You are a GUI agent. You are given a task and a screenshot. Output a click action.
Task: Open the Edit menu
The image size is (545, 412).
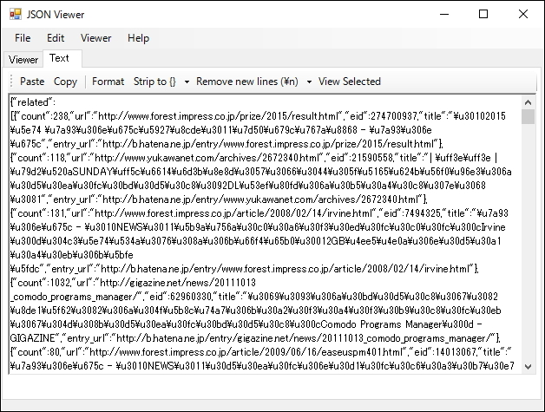[56, 38]
